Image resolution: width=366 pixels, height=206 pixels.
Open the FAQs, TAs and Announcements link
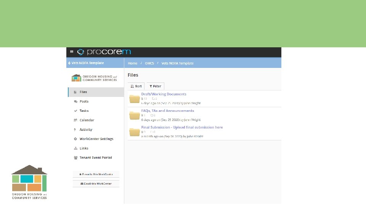pos(168,111)
